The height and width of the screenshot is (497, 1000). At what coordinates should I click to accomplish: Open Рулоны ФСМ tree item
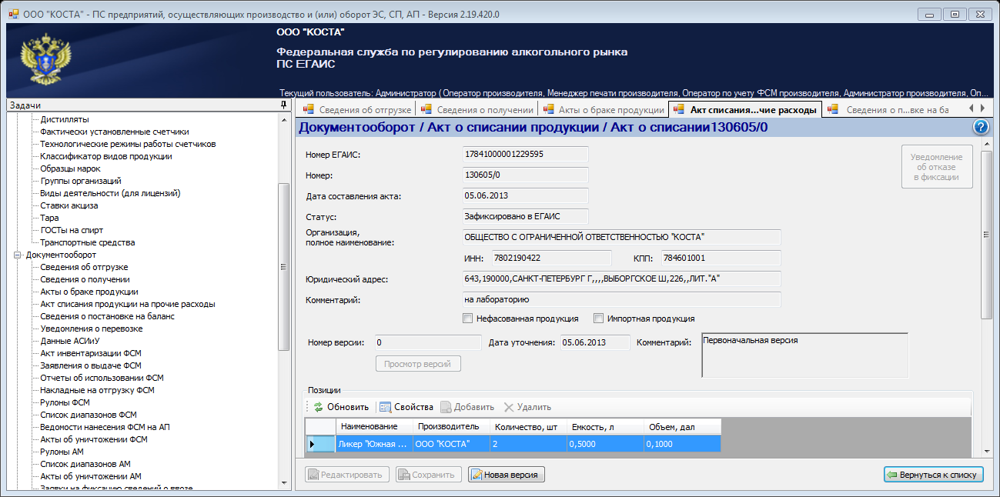(65, 402)
